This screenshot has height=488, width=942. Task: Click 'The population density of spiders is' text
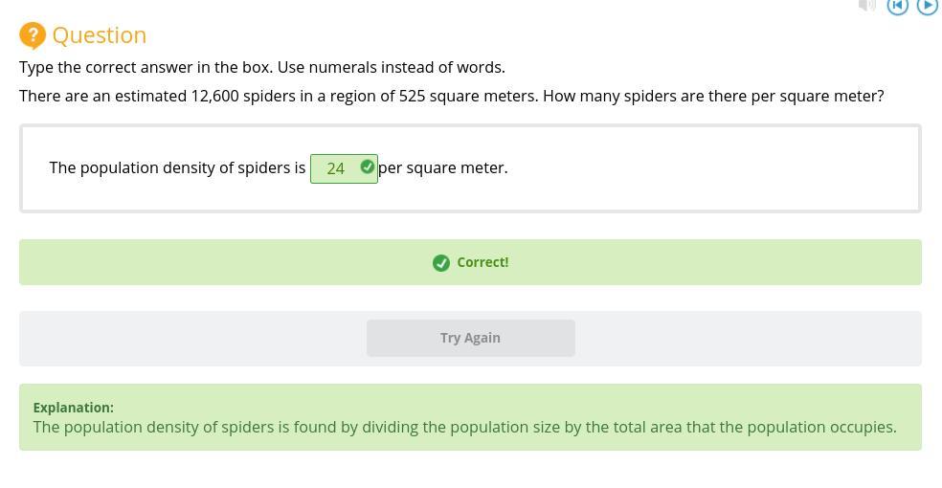[177, 168]
